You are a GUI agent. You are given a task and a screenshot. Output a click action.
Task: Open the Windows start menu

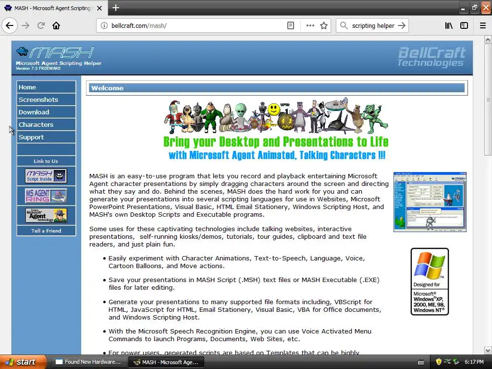23,362
